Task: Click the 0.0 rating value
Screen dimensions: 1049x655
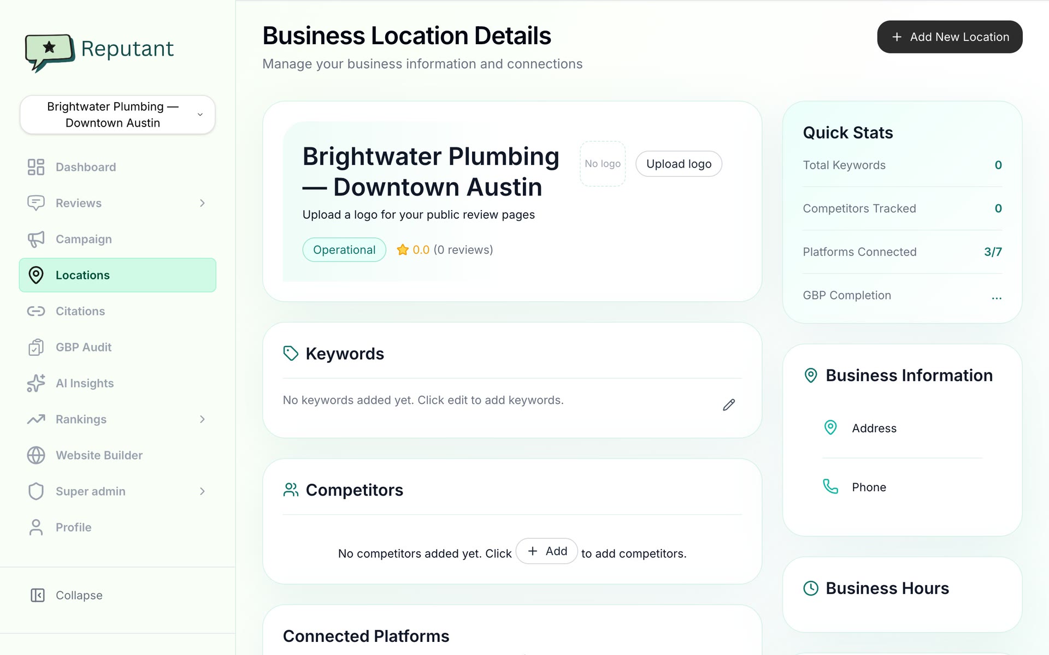Action: [x=421, y=249]
